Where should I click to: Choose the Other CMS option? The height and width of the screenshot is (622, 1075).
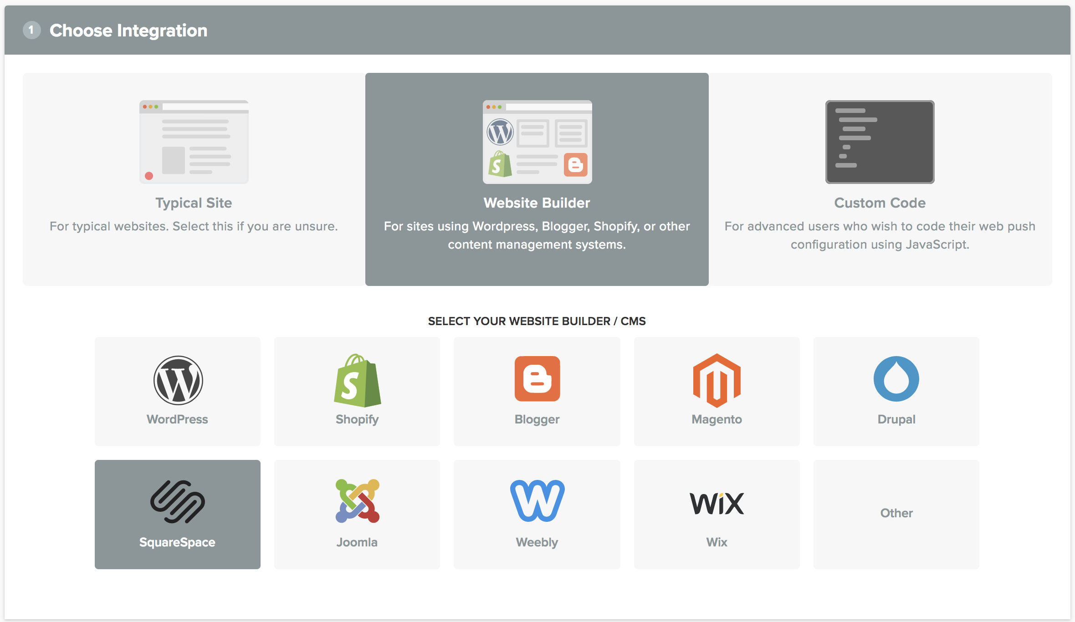[x=896, y=514]
